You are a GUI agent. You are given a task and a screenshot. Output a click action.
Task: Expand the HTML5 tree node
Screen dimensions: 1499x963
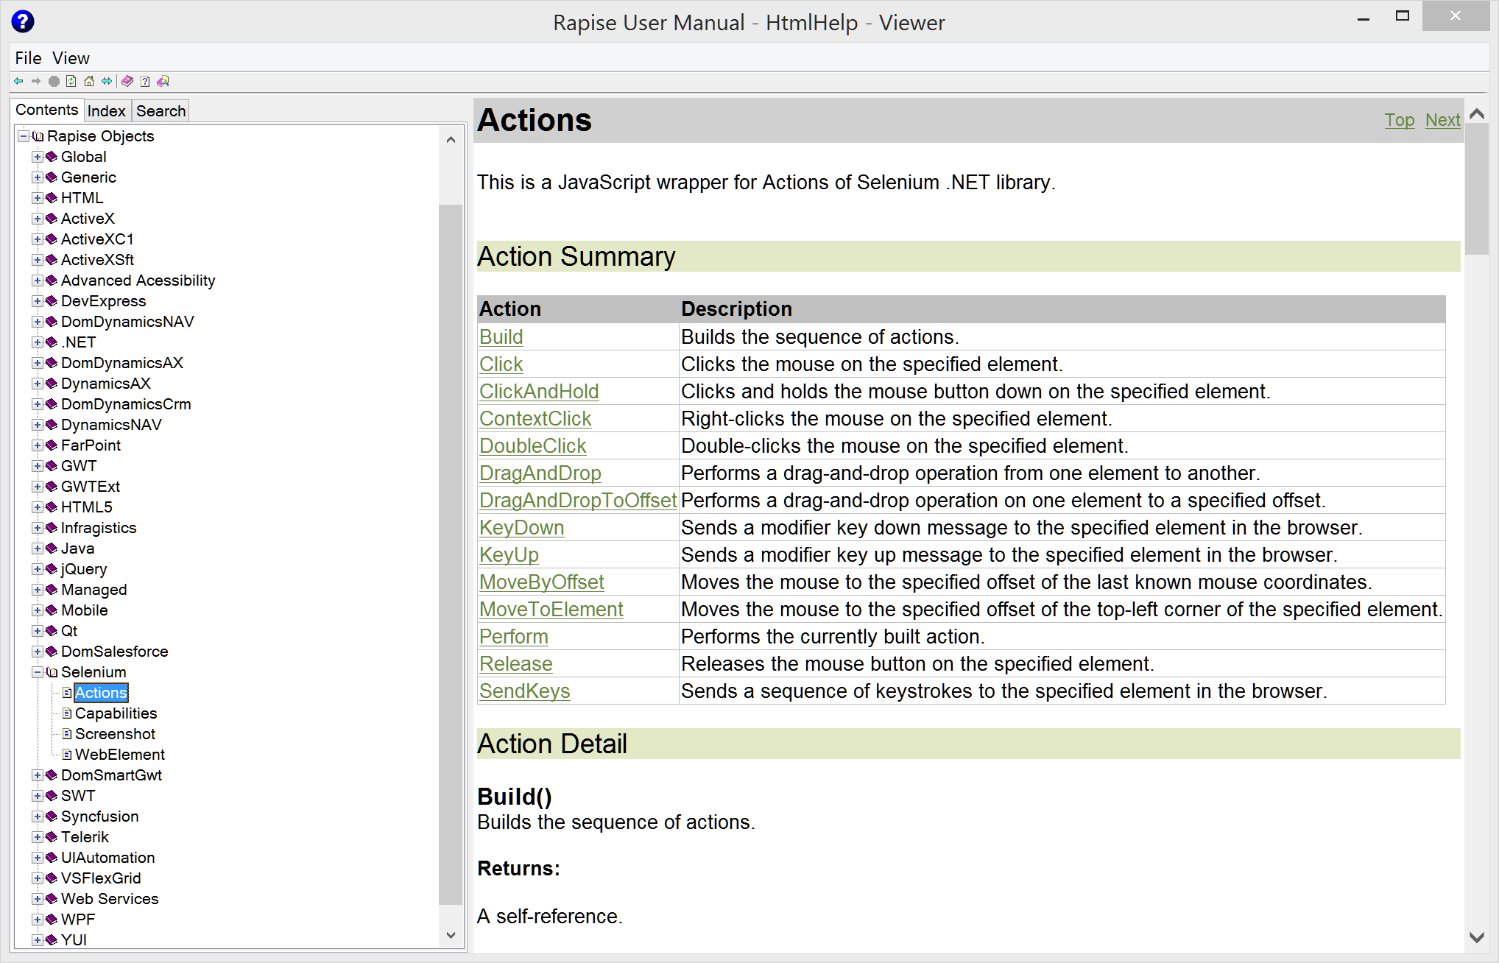point(38,507)
